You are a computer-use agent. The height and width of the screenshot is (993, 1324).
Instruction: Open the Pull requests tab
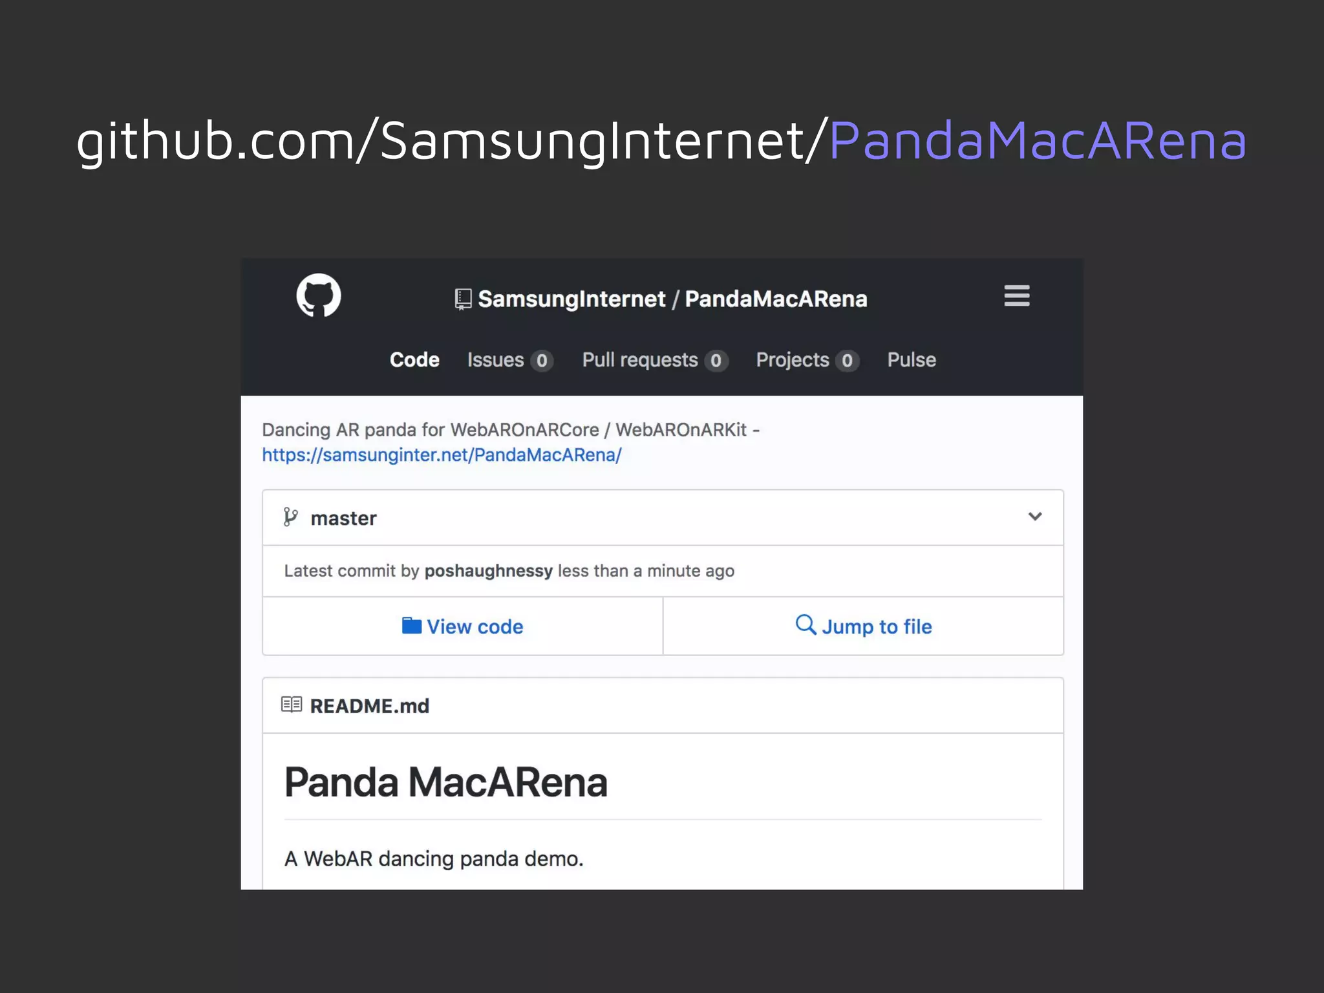[655, 360]
